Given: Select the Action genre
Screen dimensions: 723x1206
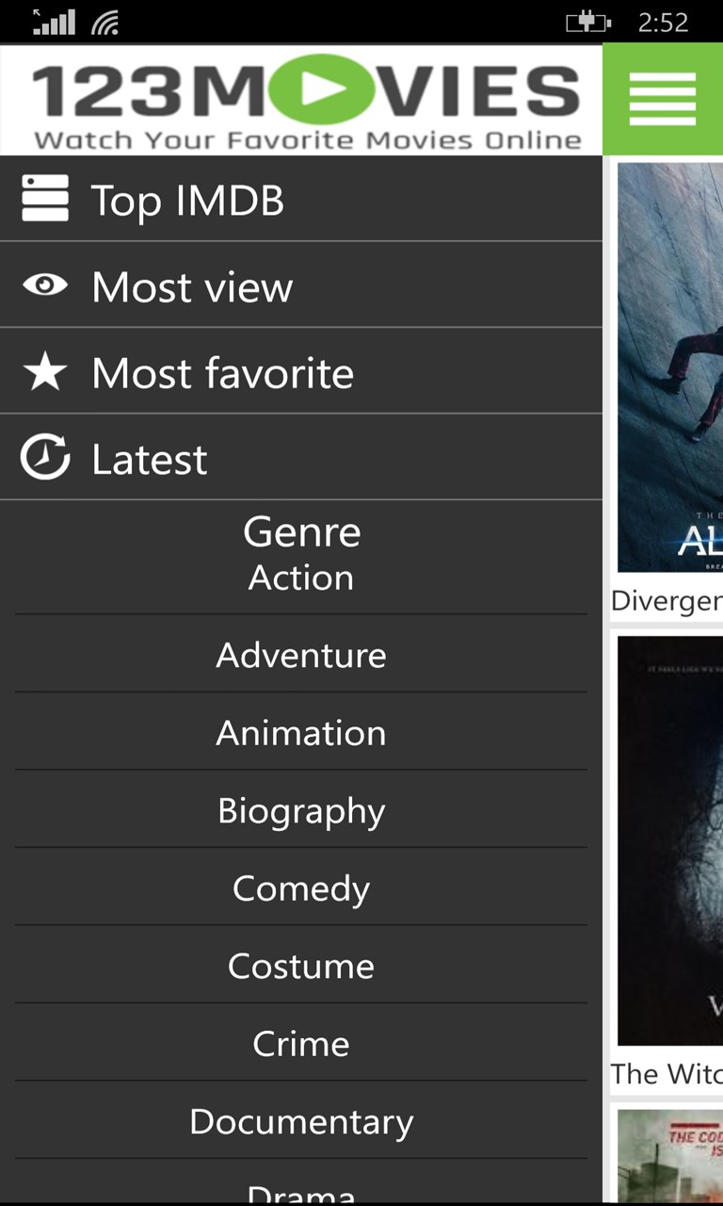Looking at the screenshot, I should [301, 578].
